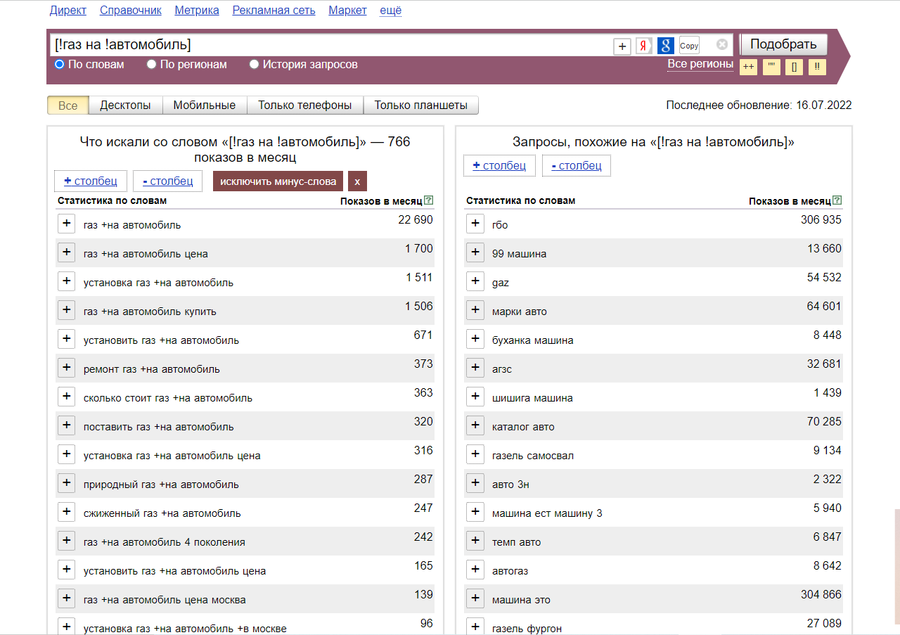
Task: Open the query in Yandex search icon
Action: [644, 46]
